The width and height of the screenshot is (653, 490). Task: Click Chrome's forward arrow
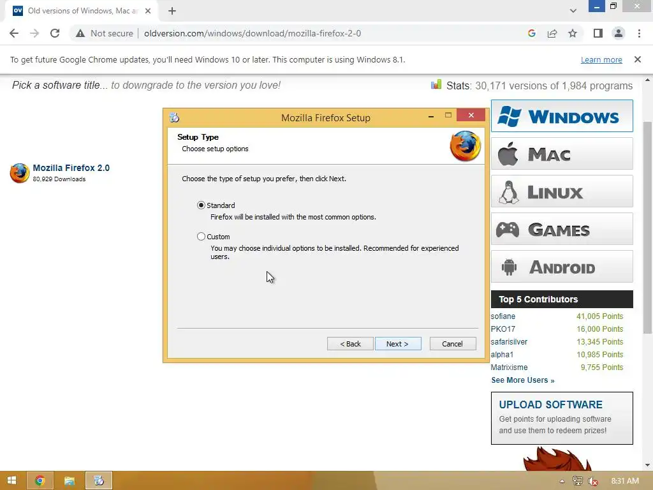coord(34,33)
